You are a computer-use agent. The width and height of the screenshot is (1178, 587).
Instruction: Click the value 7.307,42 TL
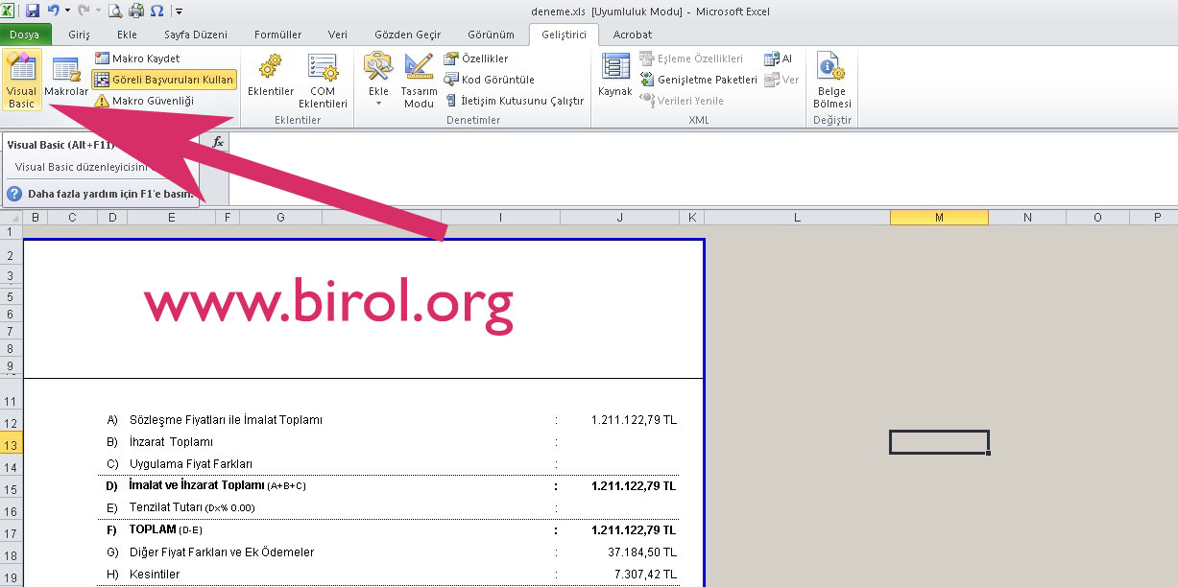pyautogui.click(x=647, y=575)
